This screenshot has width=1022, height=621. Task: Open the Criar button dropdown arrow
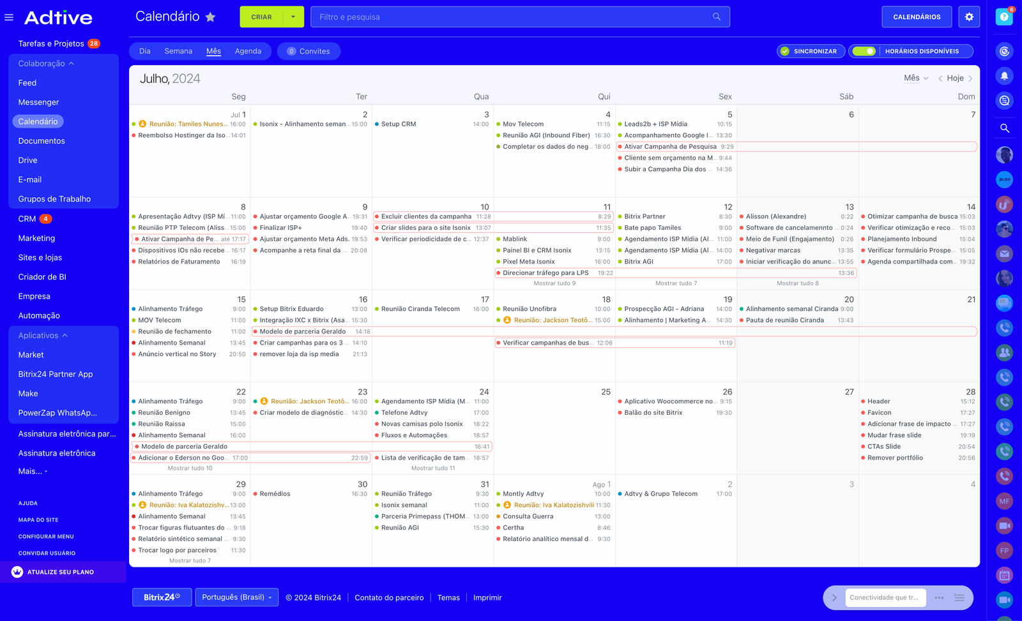point(293,17)
